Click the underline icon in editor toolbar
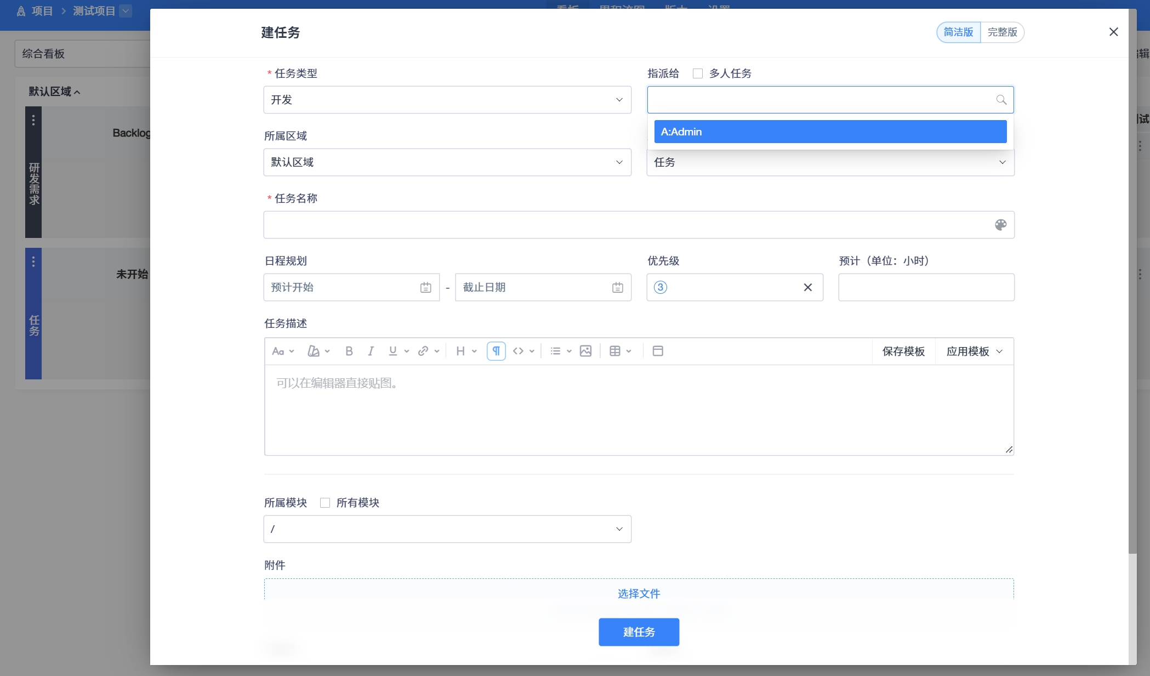The height and width of the screenshot is (676, 1150). [392, 351]
